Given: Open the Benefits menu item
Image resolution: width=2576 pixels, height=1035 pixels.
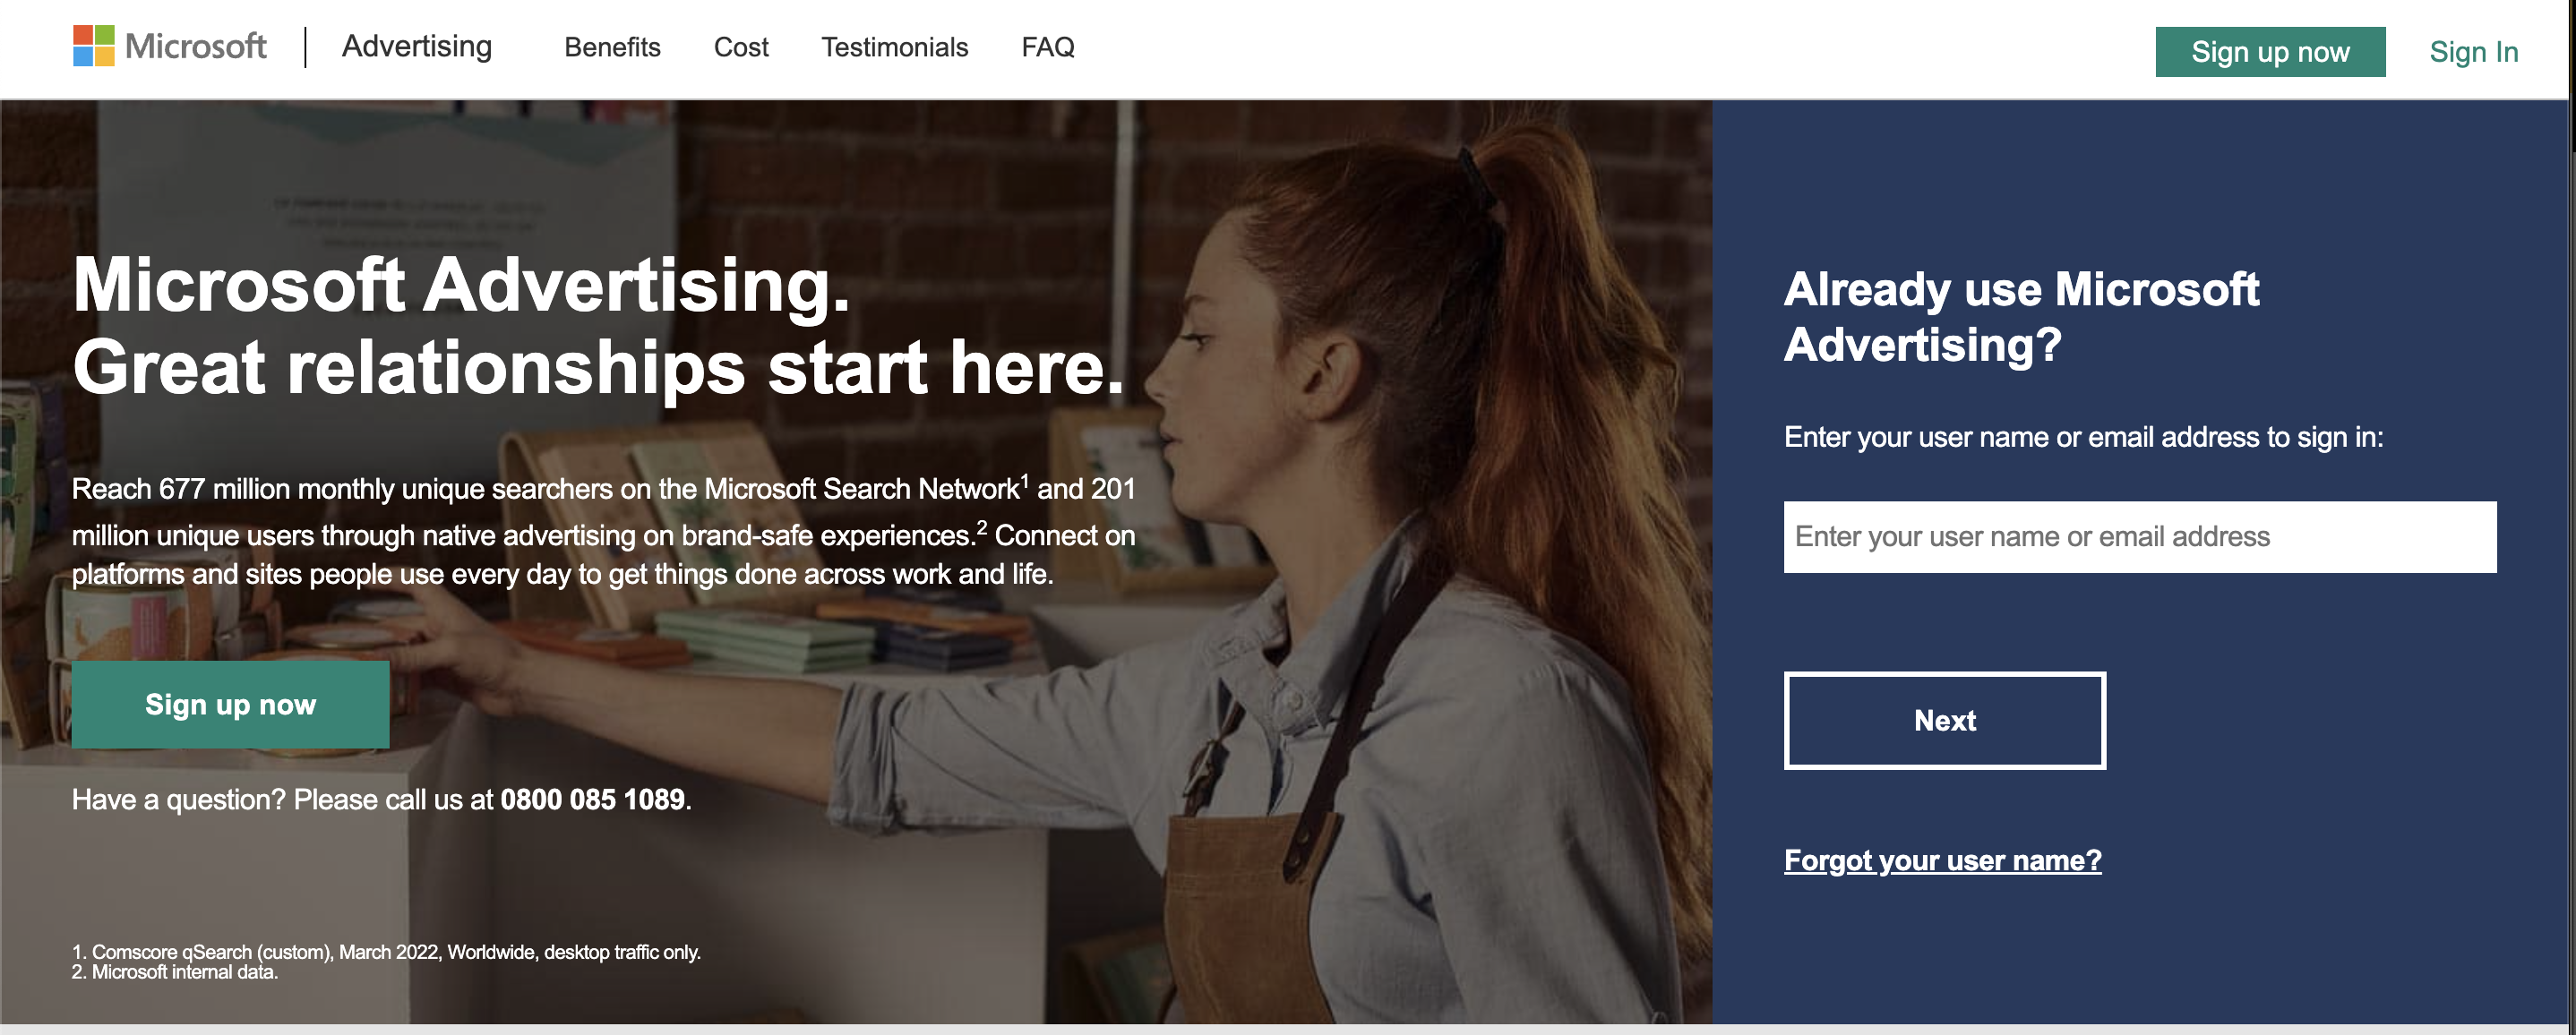Looking at the screenshot, I should coord(612,47).
